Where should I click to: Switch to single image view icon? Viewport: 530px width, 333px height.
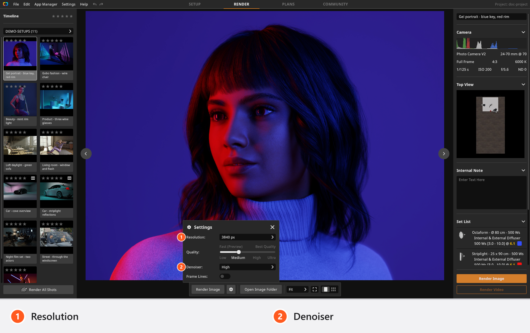pos(326,289)
